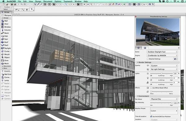Click the render info button beside Detailed Settings
The width and height of the screenshot is (186, 121).
[175, 59]
